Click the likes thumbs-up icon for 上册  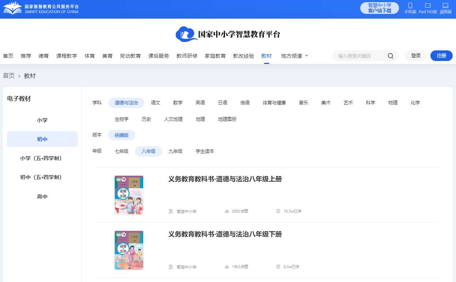click(227, 211)
